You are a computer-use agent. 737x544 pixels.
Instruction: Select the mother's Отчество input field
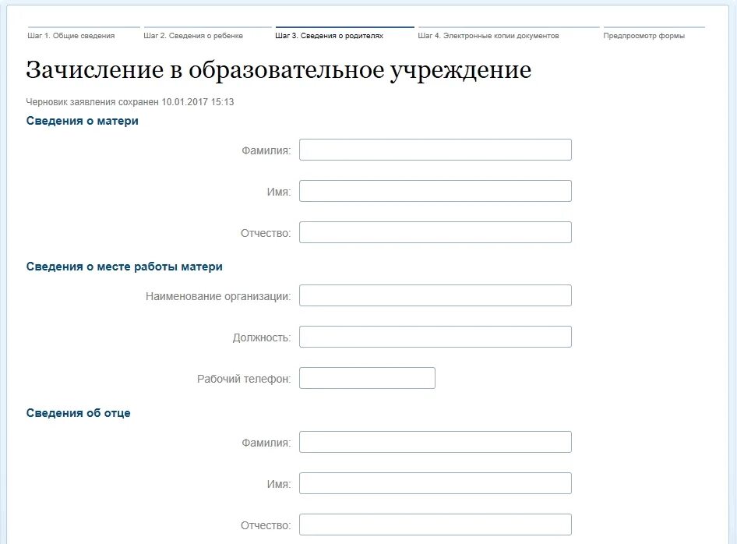click(x=436, y=232)
